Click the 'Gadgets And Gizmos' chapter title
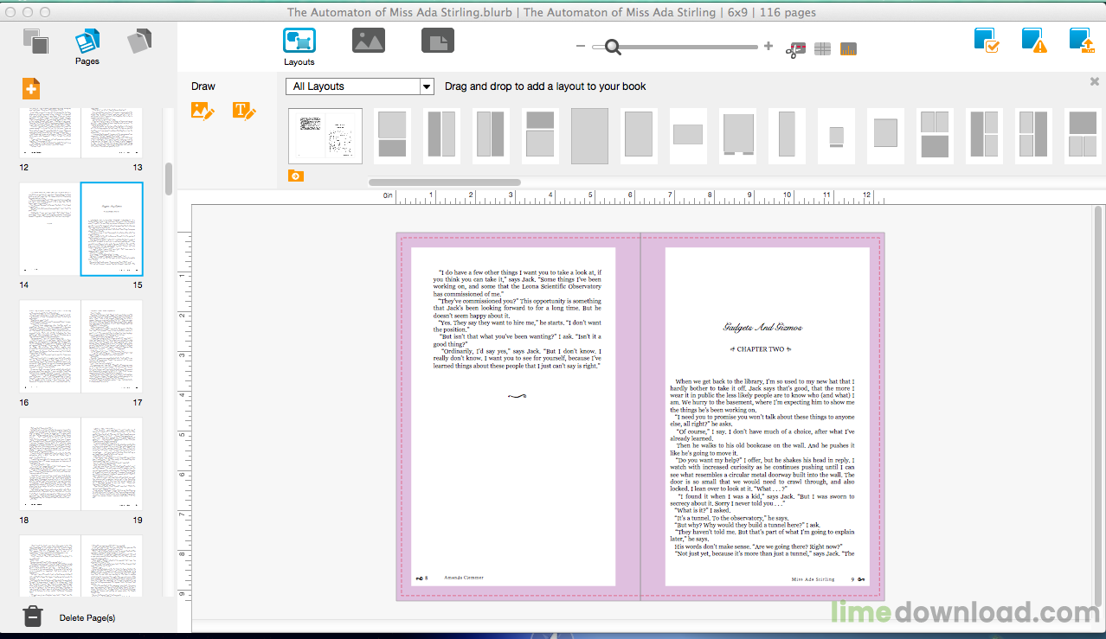This screenshot has width=1106, height=639. [762, 328]
